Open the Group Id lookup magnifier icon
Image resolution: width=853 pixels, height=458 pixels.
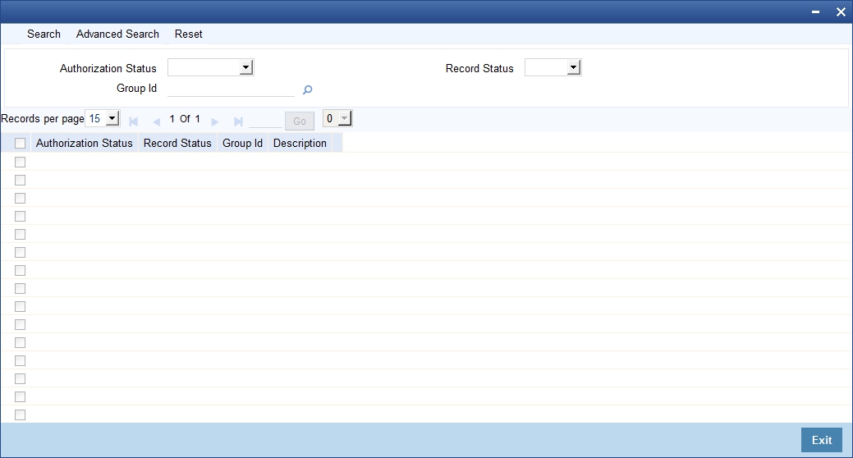(x=307, y=89)
